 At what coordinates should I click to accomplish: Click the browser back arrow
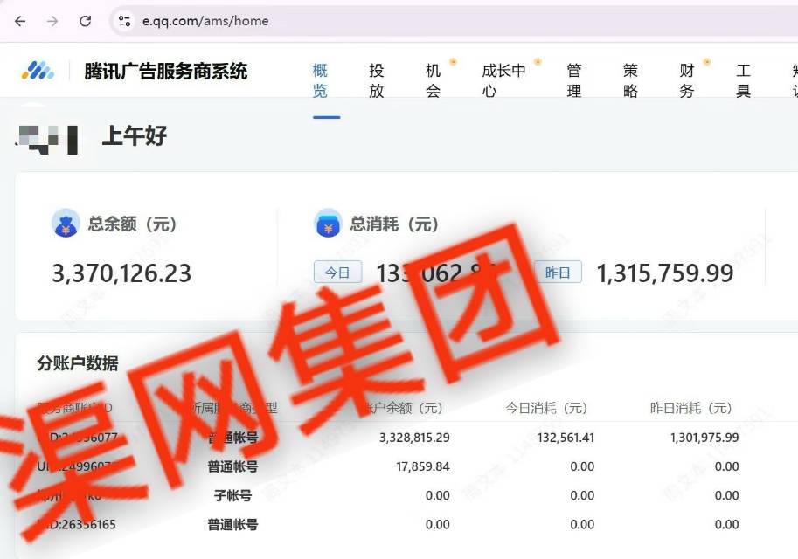(x=20, y=21)
